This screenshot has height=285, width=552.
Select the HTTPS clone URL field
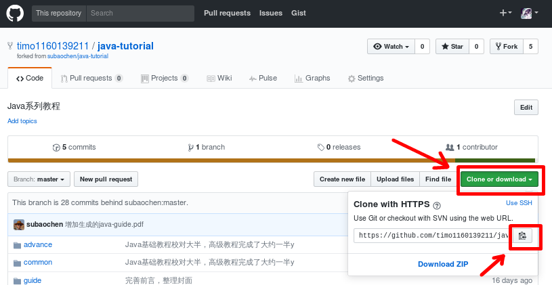pos(433,236)
